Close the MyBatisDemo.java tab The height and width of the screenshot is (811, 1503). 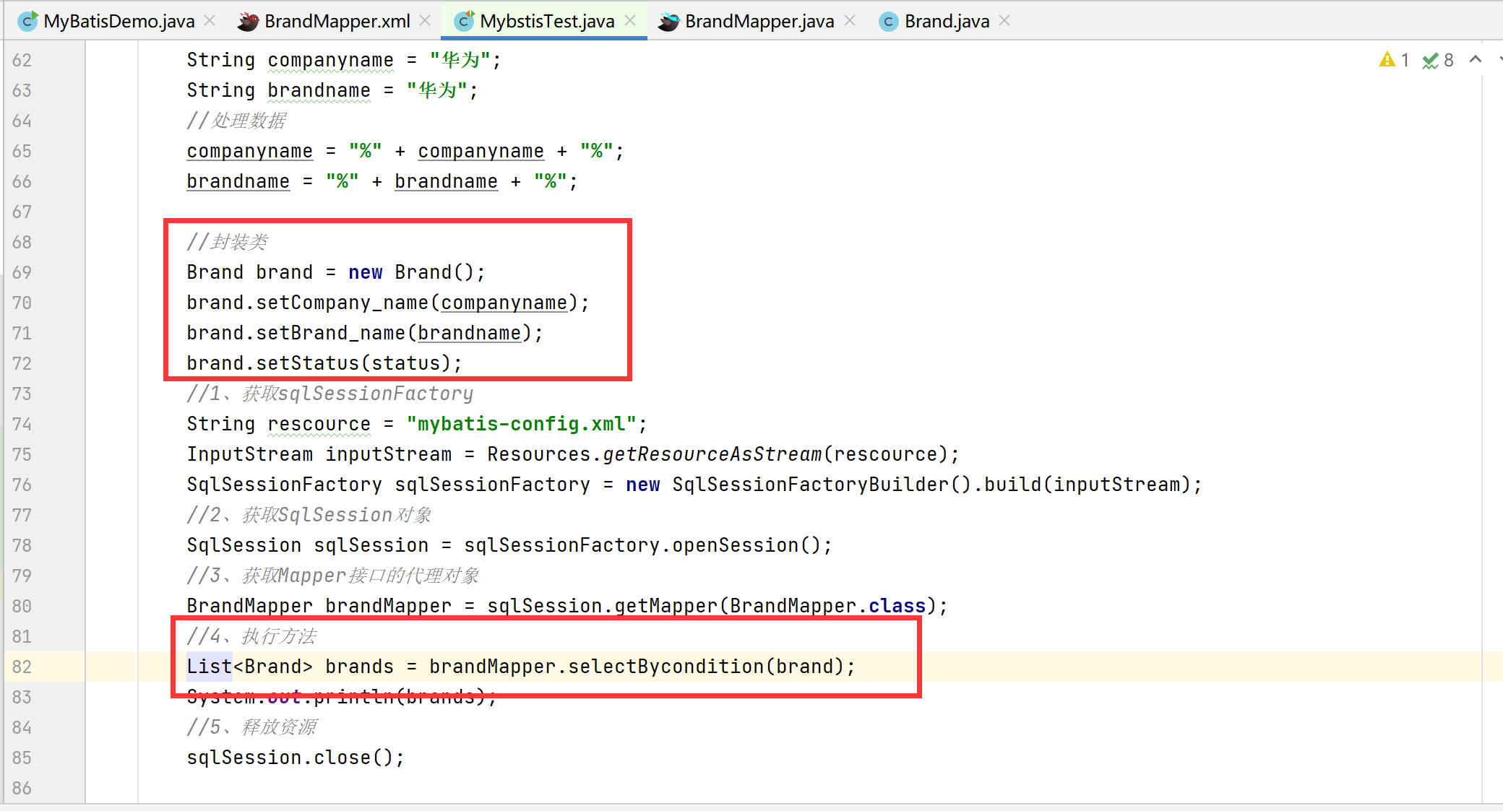click(210, 21)
